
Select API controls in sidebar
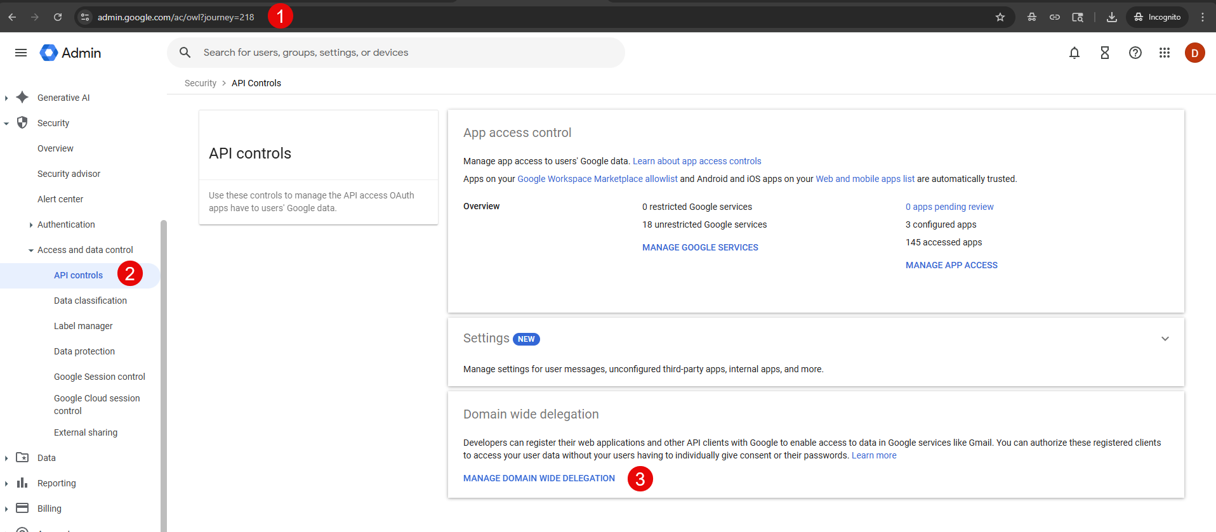pyautogui.click(x=78, y=275)
